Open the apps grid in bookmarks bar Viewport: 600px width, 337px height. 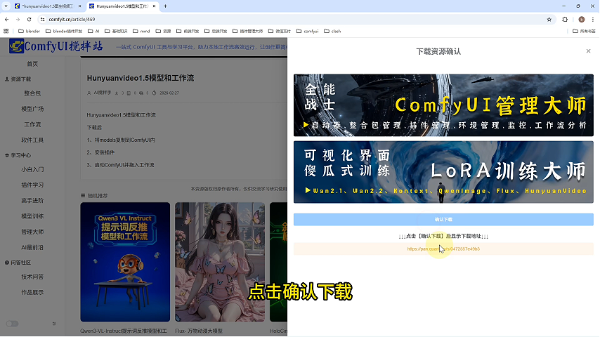tap(6, 31)
